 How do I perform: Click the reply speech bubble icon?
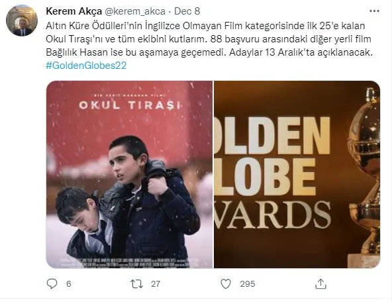pos(52,283)
